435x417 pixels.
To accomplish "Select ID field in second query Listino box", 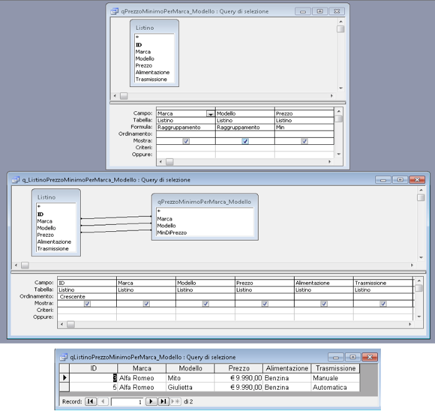I will [40, 214].
